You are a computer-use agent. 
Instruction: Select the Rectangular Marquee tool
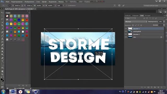click(x=2, y=16)
